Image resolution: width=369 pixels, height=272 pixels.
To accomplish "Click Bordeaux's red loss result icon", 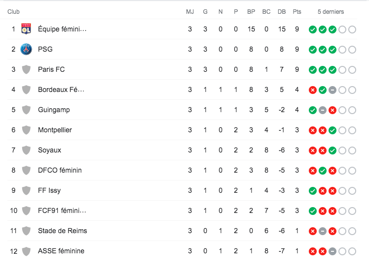I will (x=312, y=90).
